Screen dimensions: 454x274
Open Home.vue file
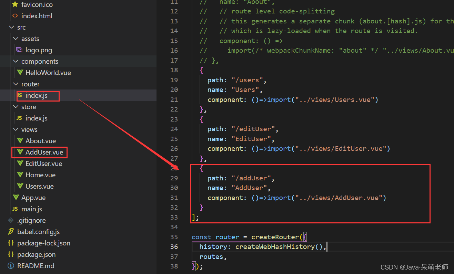40,175
